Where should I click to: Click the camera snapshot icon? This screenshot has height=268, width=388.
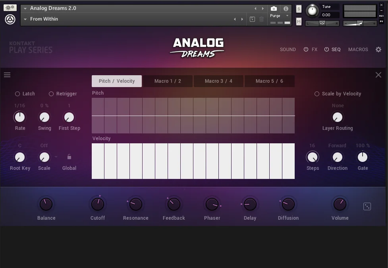[274, 9]
